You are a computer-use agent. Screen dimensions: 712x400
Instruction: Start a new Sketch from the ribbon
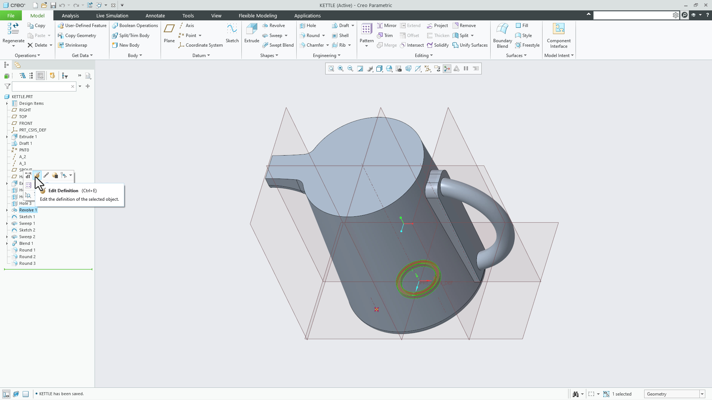click(232, 34)
